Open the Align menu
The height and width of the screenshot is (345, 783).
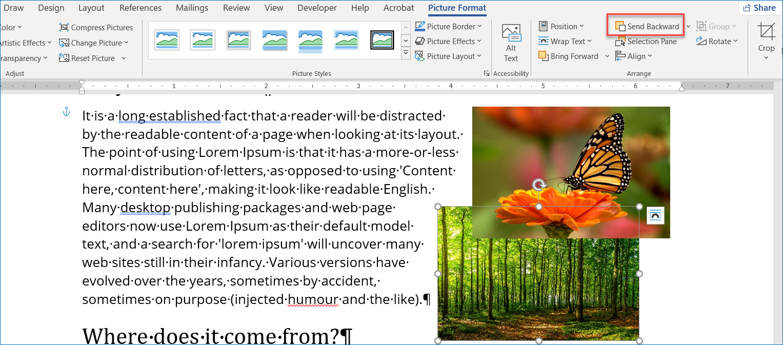(633, 56)
